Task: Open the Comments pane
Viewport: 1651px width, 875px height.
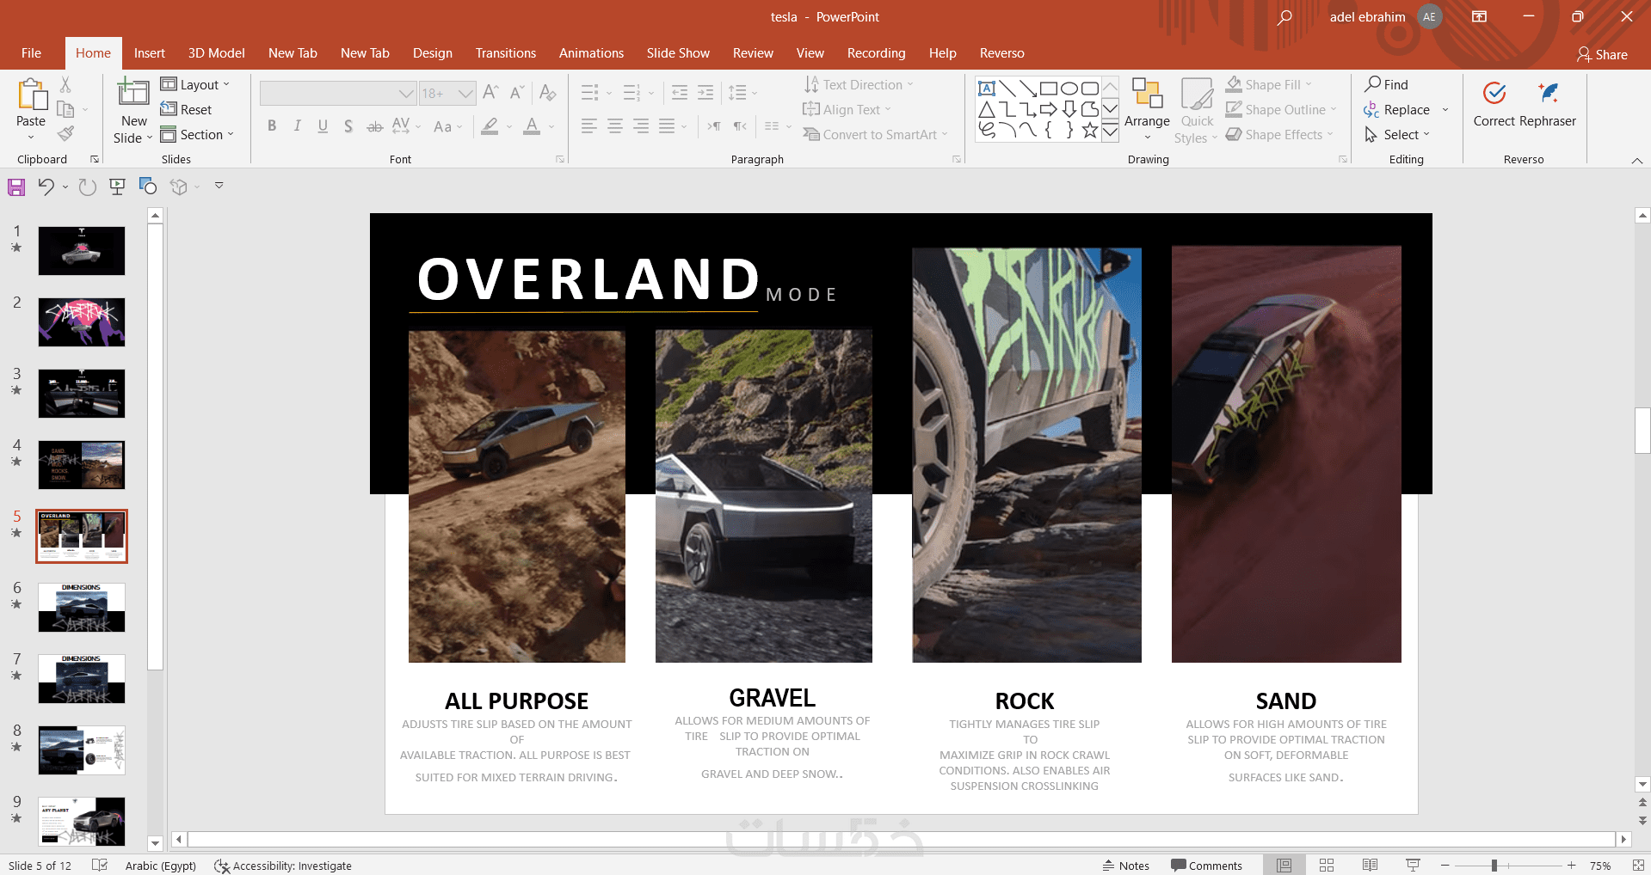Action: coord(1206,866)
